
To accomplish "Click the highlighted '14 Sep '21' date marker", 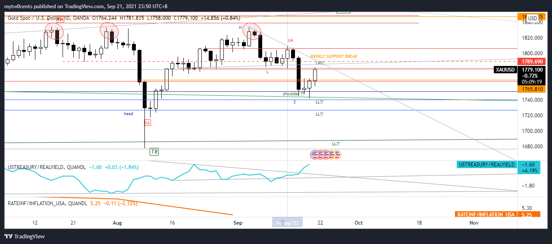I will point(287,223).
